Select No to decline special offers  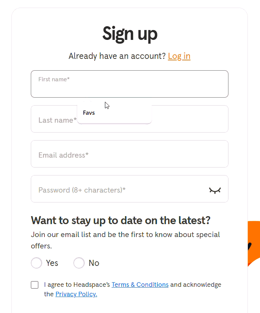pyautogui.click(x=79, y=263)
